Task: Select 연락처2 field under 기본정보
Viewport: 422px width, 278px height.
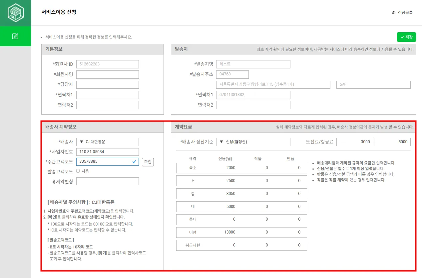Action: [x=108, y=105]
